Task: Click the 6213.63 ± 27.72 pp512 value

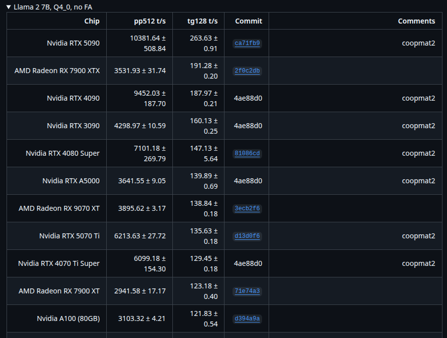Action: [140, 236]
